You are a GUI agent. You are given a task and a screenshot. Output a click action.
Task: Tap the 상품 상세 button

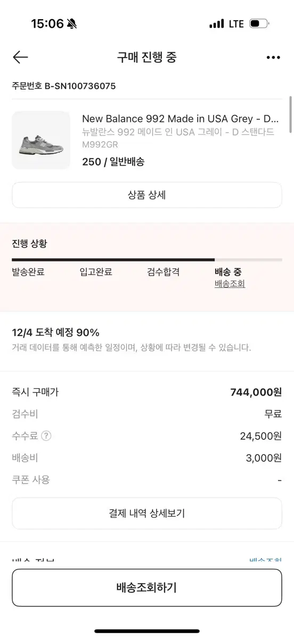click(147, 195)
